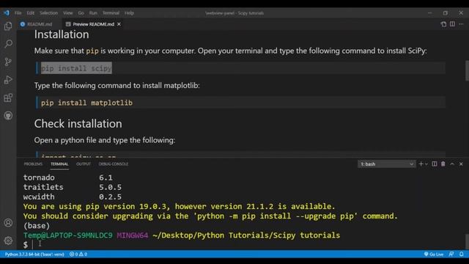
Task: Click the VS Code logo icon
Action: tap(7, 13)
